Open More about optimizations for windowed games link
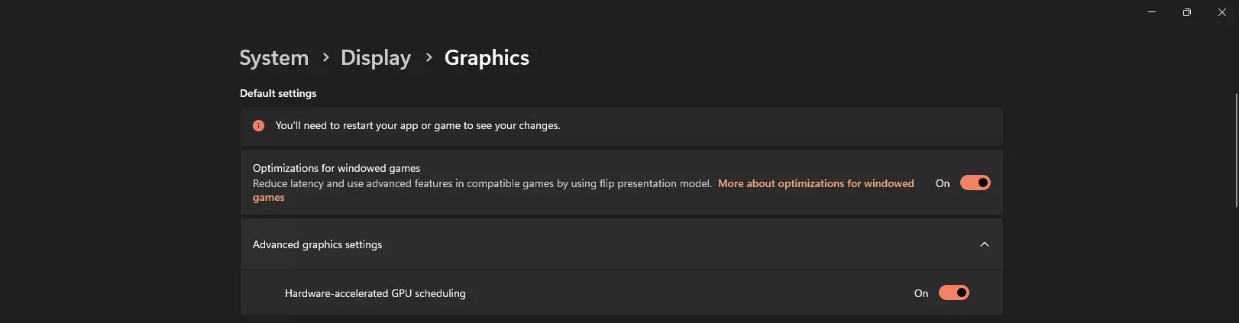 click(815, 183)
